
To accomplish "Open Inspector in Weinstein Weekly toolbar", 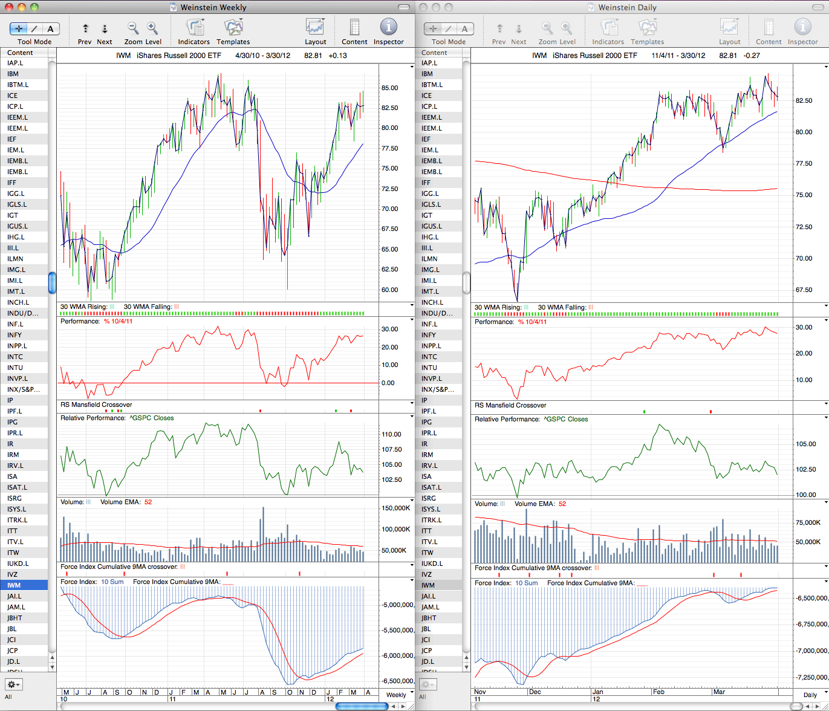I will pyautogui.click(x=388, y=27).
